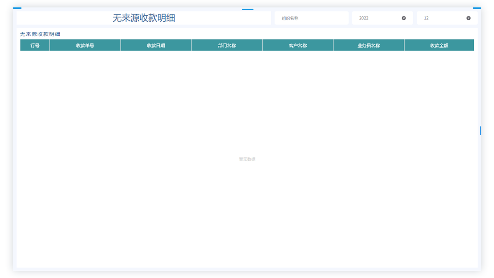The image size is (494, 278).
Task: Sort by the 收款单号 column header
Action: (x=85, y=45)
